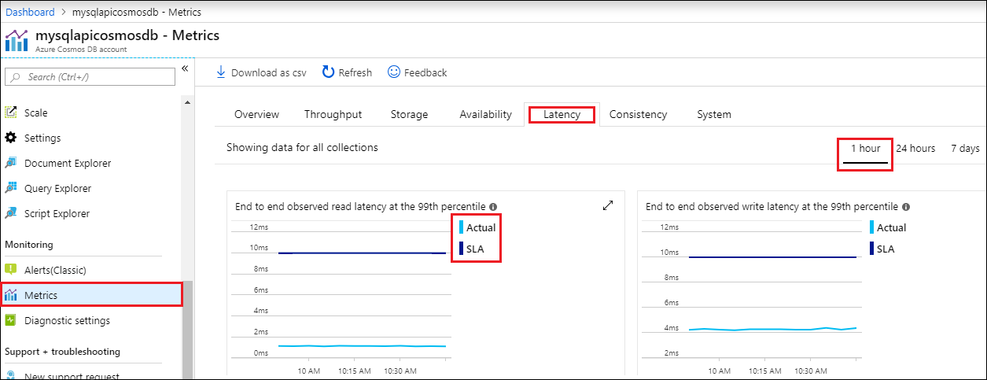The width and height of the screenshot is (987, 380).
Task: Click the read latency info icon
Action: point(493,207)
